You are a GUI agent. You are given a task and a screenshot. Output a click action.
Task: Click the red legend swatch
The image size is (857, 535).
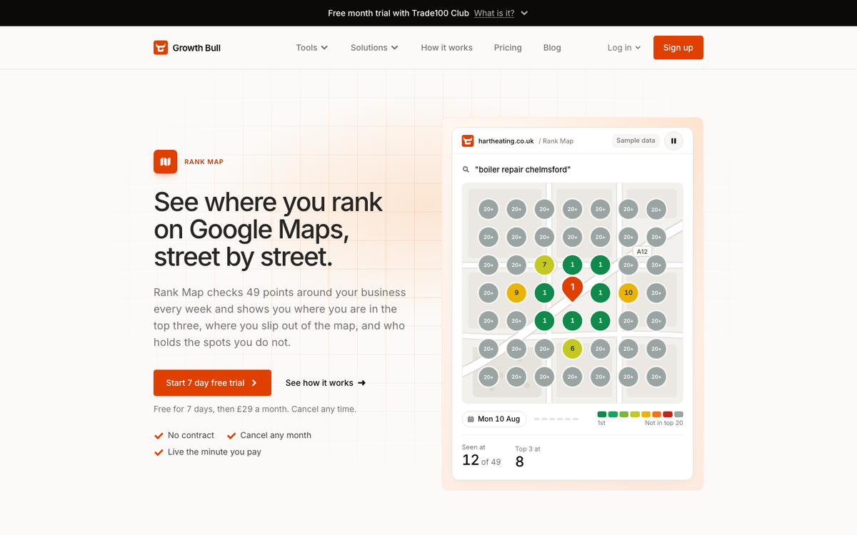click(668, 414)
